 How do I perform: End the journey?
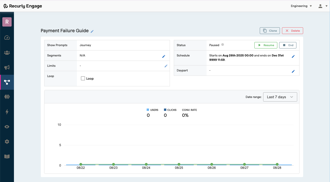[x=288, y=45]
